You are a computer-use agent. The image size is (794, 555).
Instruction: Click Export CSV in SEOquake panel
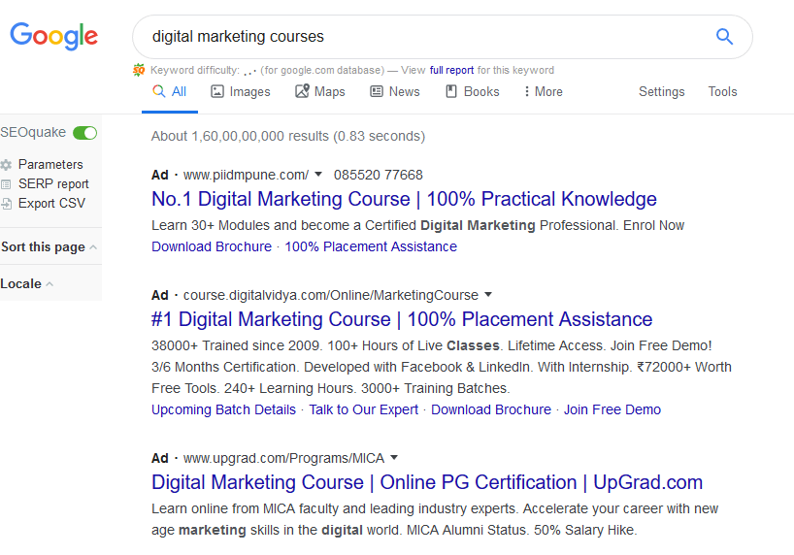(51, 203)
